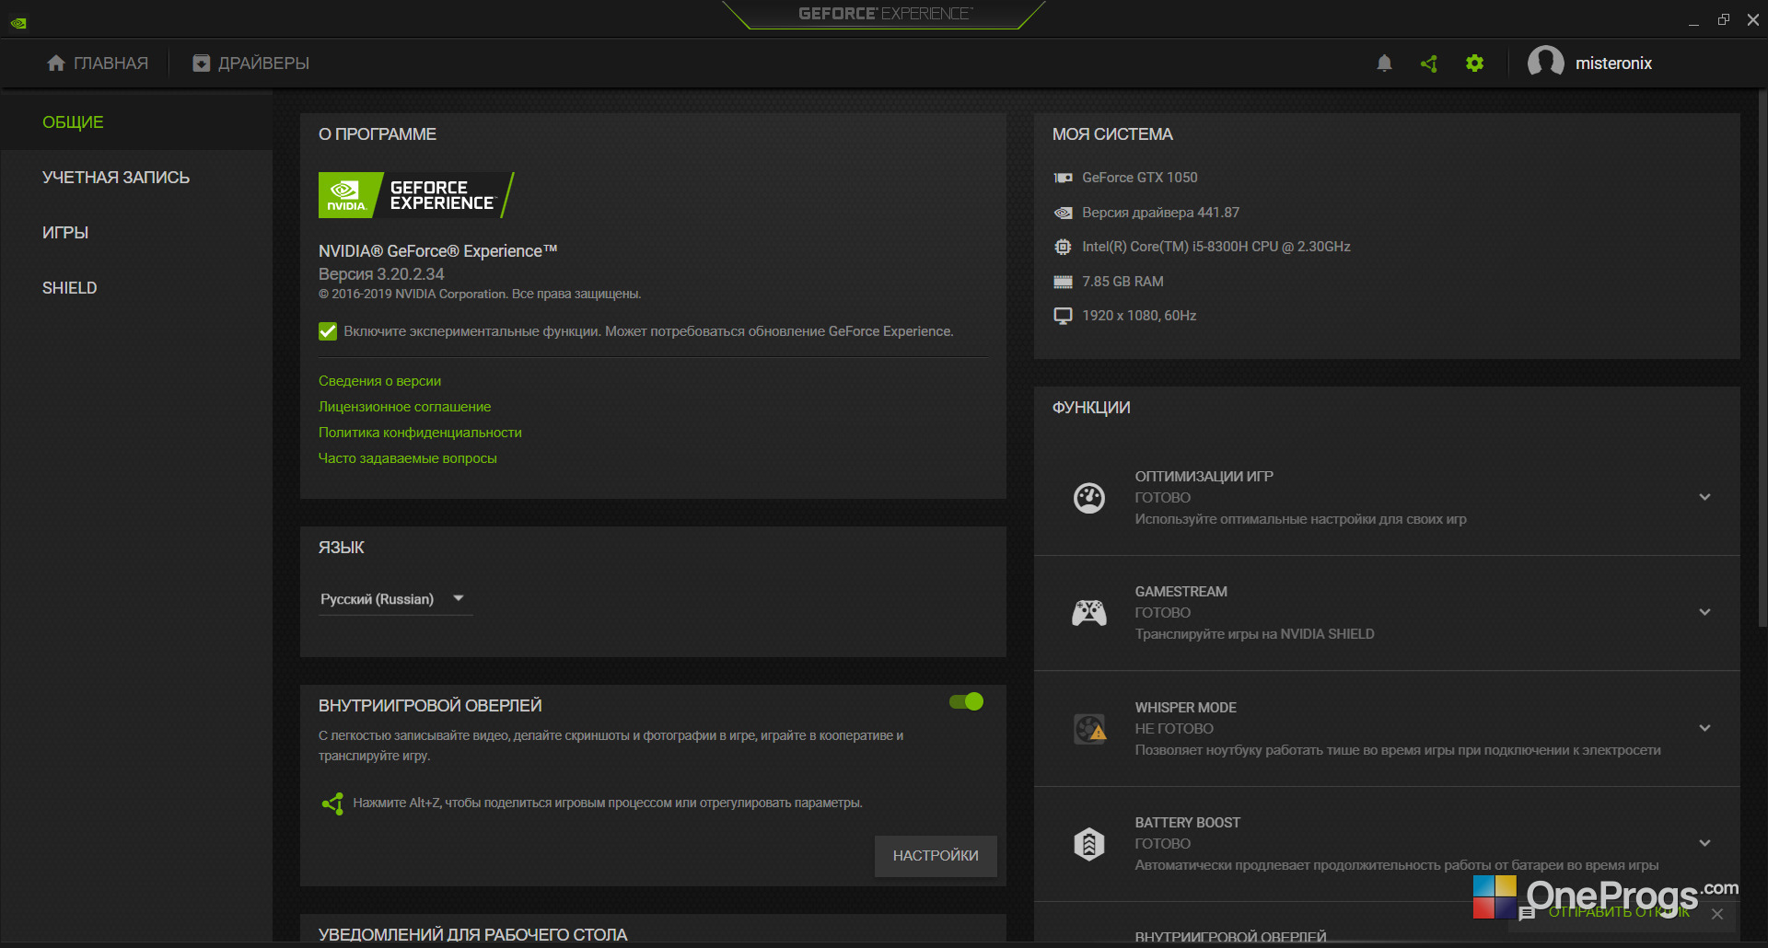Expand the ОПТИМИЗАЦИИ ИГР feature row
Viewport: 1768px width, 948px height.
tap(1704, 497)
